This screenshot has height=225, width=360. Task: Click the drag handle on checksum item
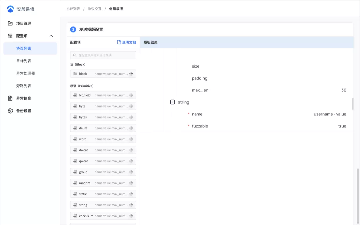pos(131,216)
